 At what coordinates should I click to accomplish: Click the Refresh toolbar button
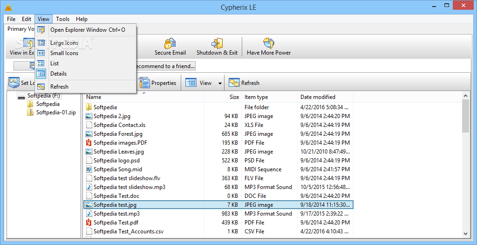(244, 83)
